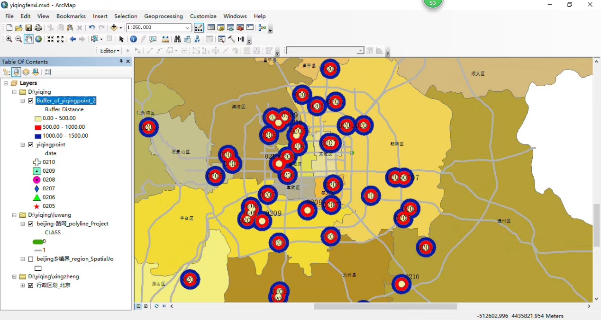Select the Zoom In tool
Viewport: 601px width, 320px height.
(9, 39)
